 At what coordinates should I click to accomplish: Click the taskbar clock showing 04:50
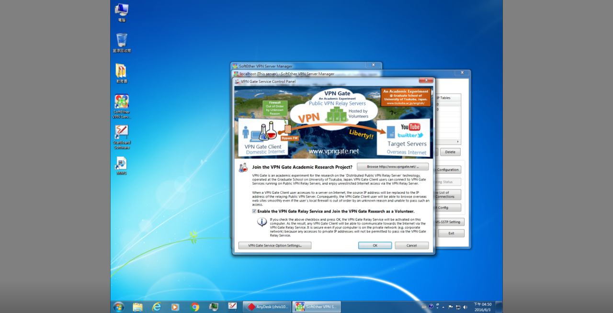point(482,307)
